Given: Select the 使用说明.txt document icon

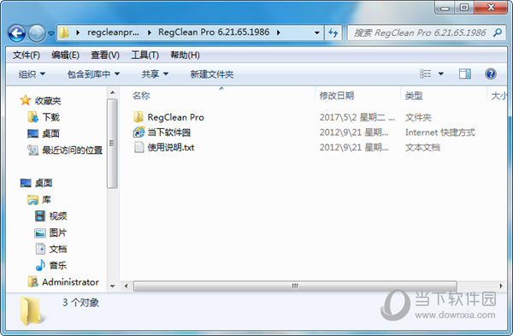Looking at the screenshot, I should coord(139,147).
